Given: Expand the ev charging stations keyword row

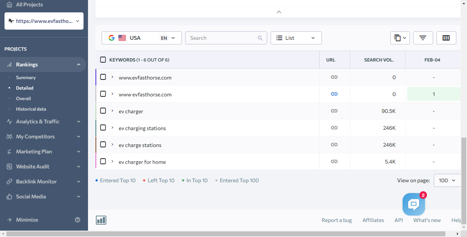Looking at the screenshot, I should click(x=112, y=127).
